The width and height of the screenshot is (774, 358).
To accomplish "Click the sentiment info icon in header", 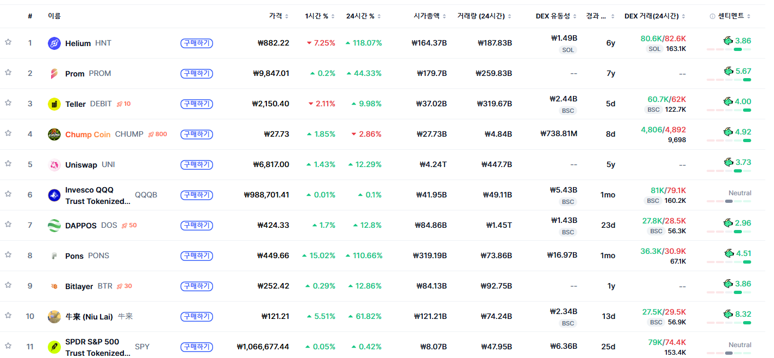I will pos(713,16).
